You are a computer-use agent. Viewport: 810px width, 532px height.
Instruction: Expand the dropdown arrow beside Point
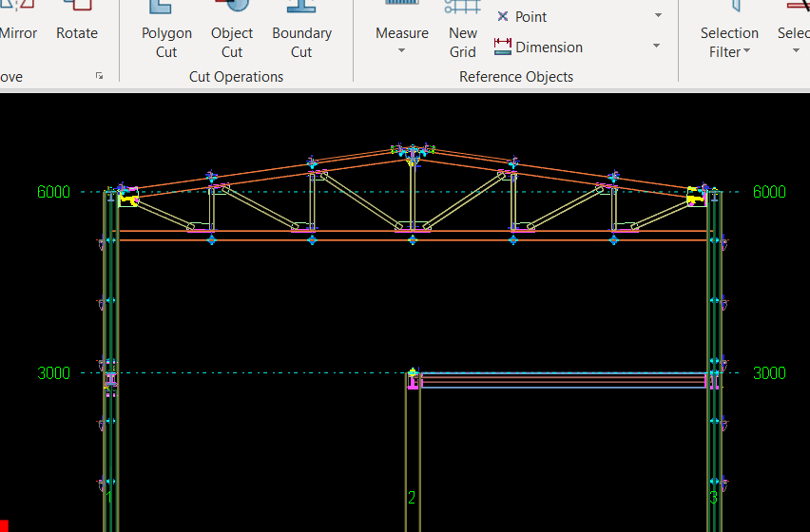(658, 17)
